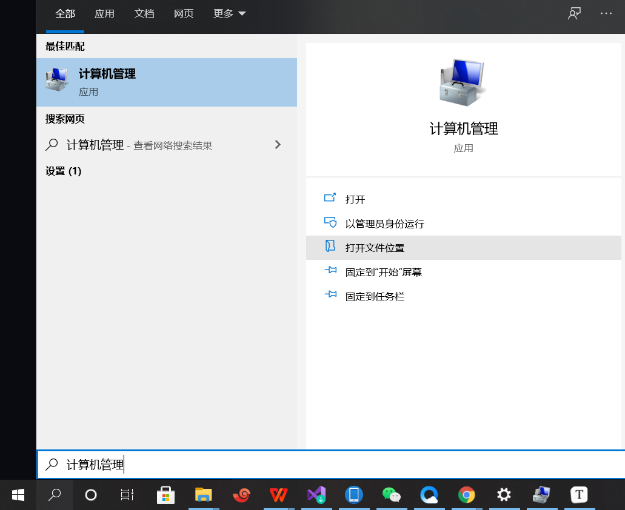Click the taskbar search magnifier button
625x510 pixels.
coord(55,495)
